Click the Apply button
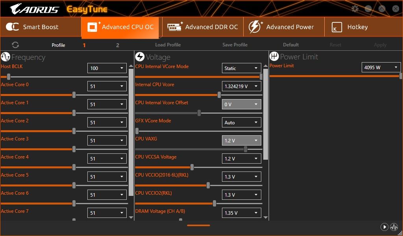This screenshot has width=403, height=236. click(x=380, y=45)
